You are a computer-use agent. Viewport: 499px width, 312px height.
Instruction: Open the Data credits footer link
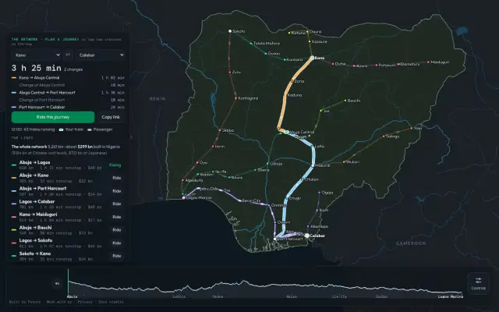pyautogui.click(x=111, y=302)
